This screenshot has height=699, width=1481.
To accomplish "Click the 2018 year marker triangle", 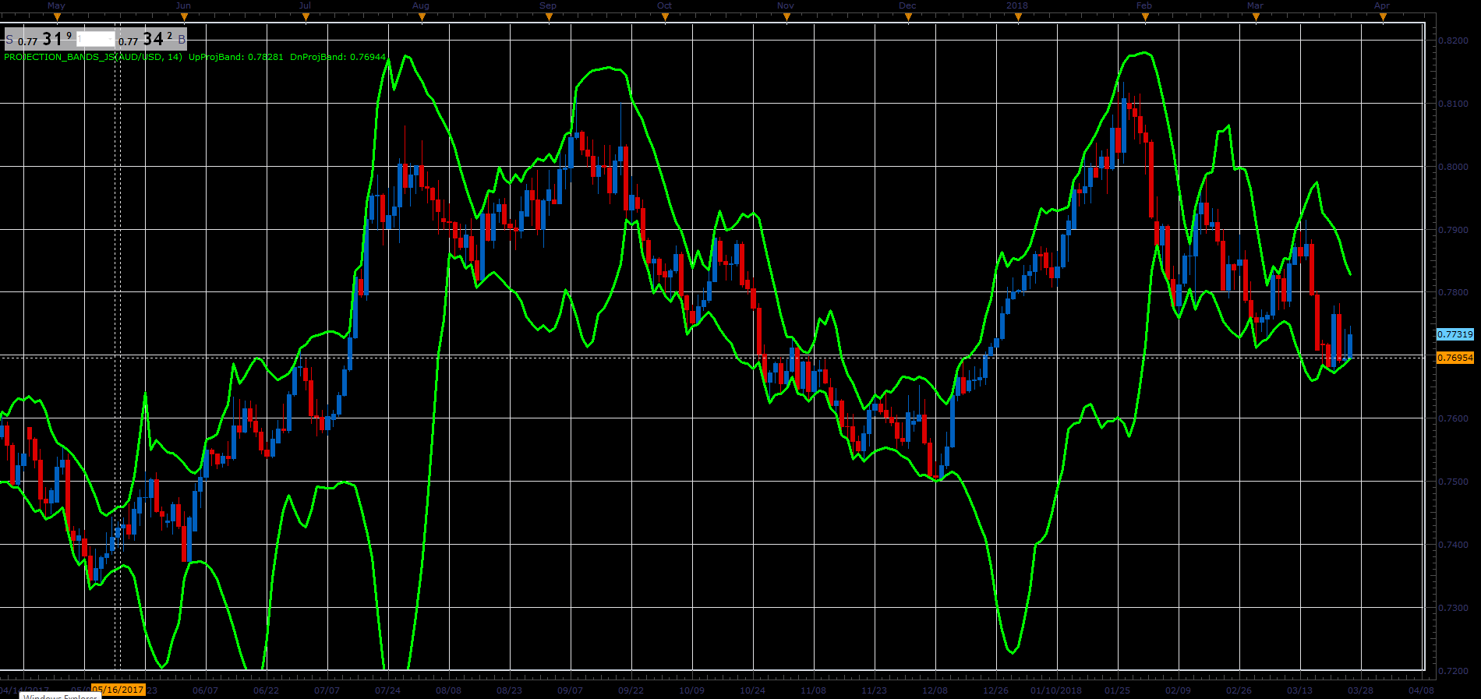I will (x=1018, y=17).
